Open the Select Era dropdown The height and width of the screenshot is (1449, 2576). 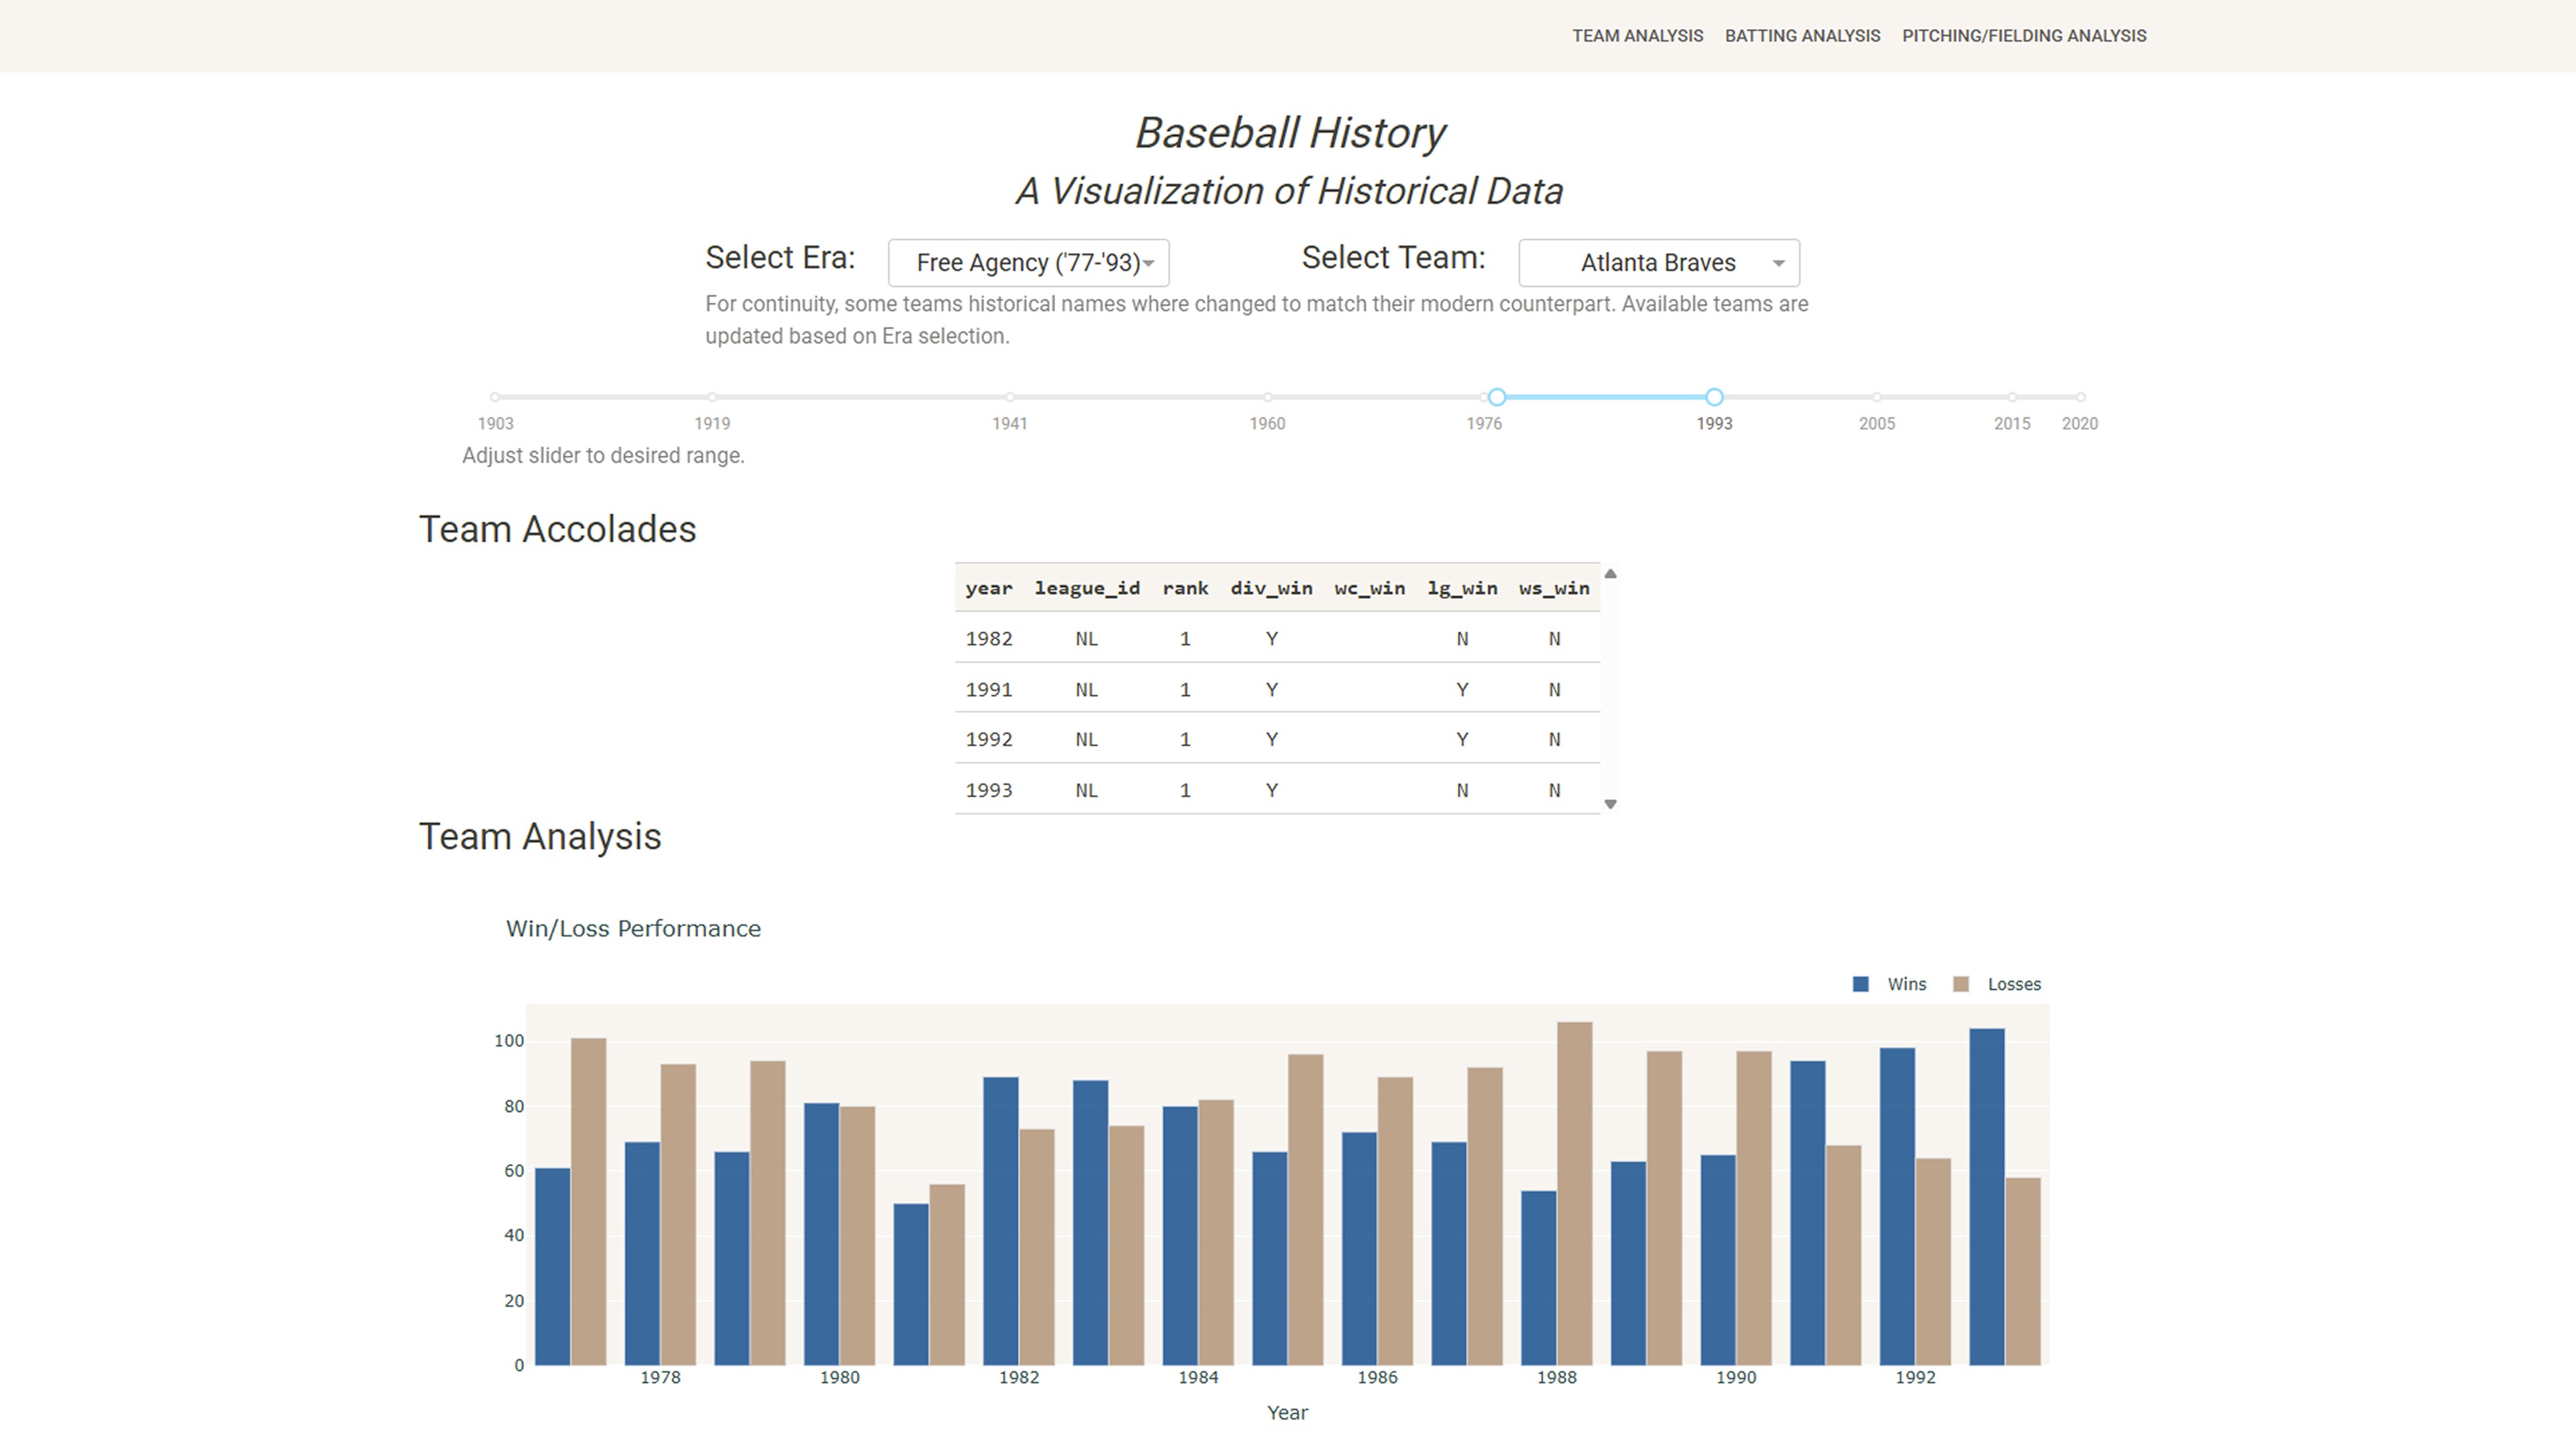click(1028, 263)
